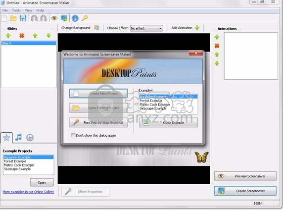Select Forest Example in Example Projects panel
This screenshot has height=210, width=283.
[x=29, y=161]
